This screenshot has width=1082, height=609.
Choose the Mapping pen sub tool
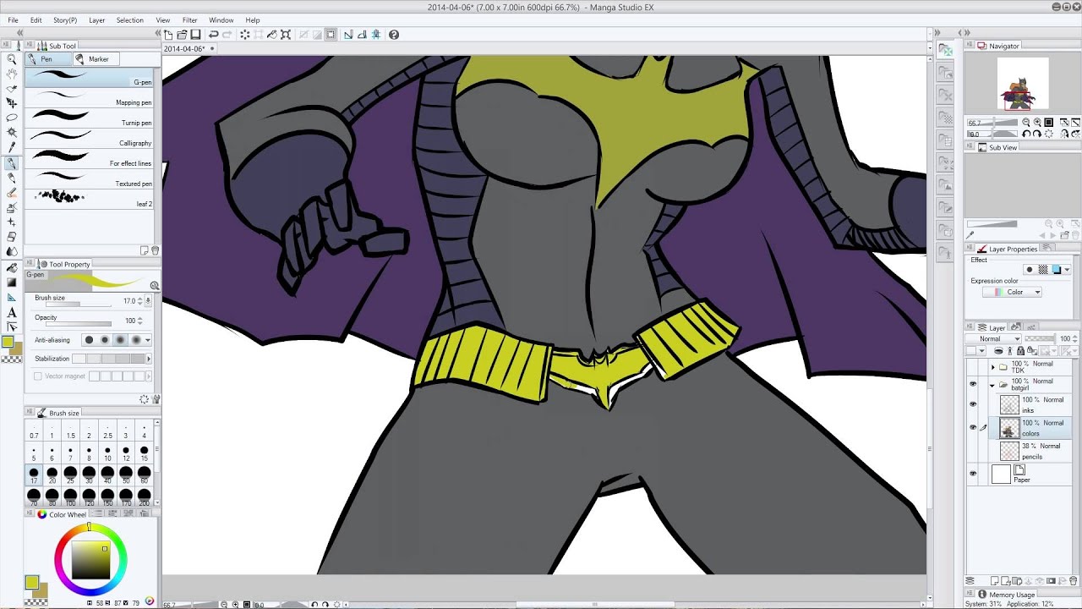pyautogui.click(x=90, y=96)
